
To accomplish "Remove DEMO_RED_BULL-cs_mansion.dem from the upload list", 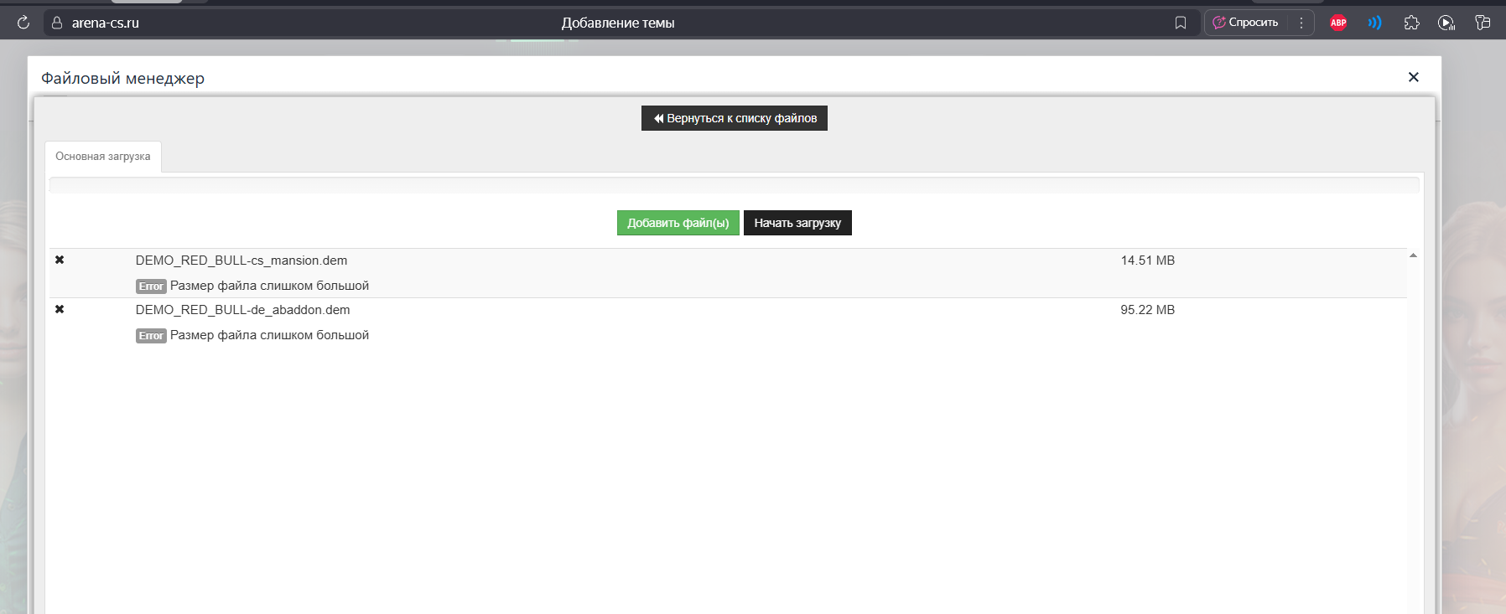I will coord(60,260).
